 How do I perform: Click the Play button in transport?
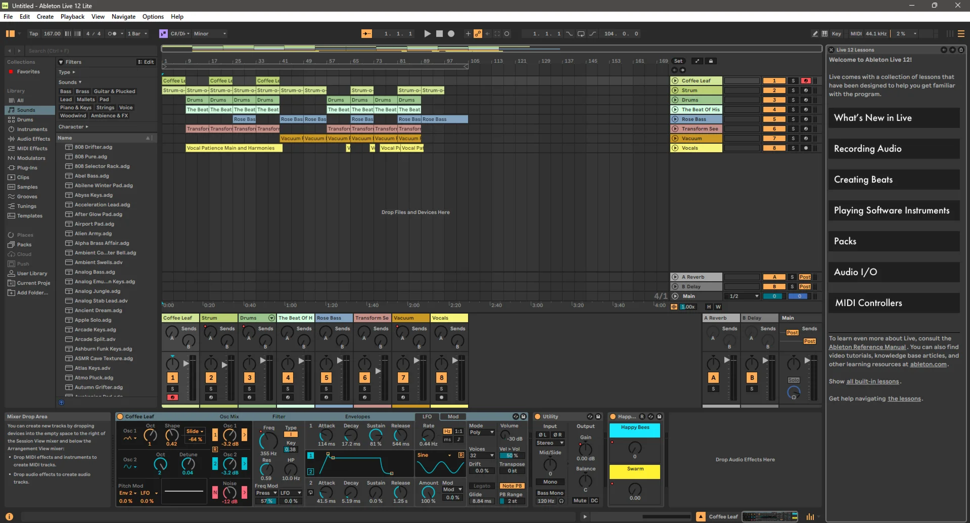pyautogui.click(x=427, y=34)
